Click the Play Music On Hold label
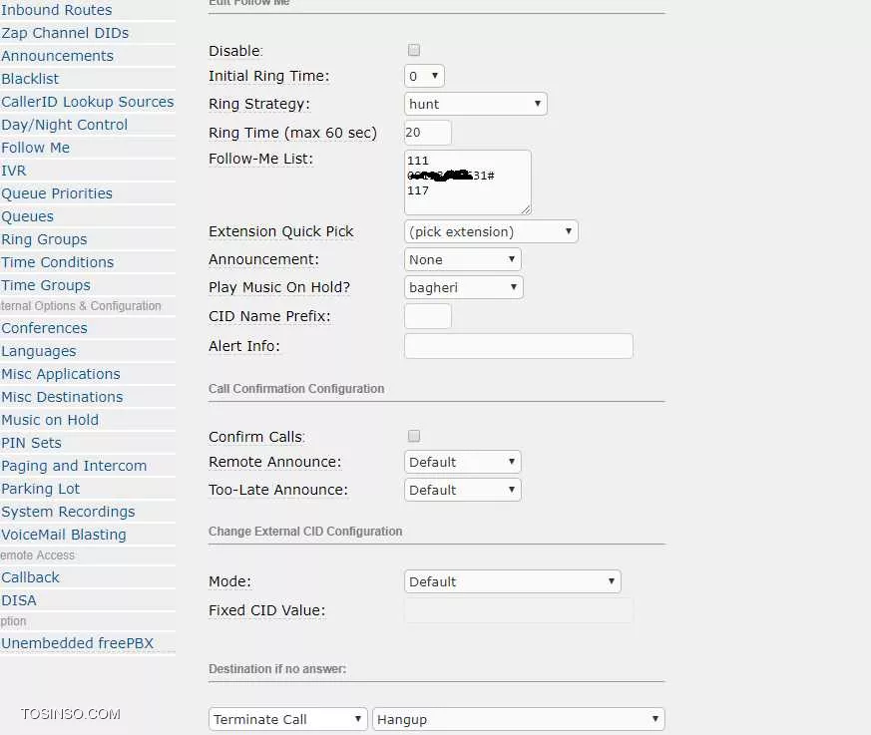This screenshot has width=871, height=735. click(279, 287)
